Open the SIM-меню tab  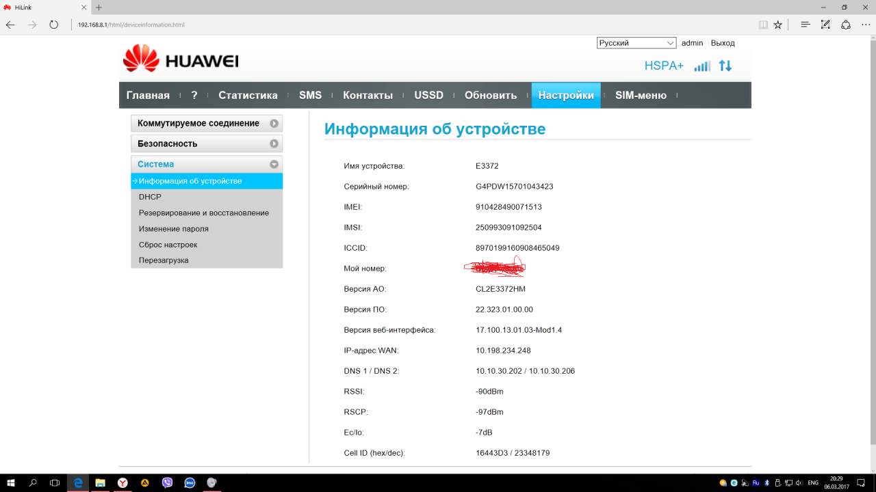tap(641, 96)
